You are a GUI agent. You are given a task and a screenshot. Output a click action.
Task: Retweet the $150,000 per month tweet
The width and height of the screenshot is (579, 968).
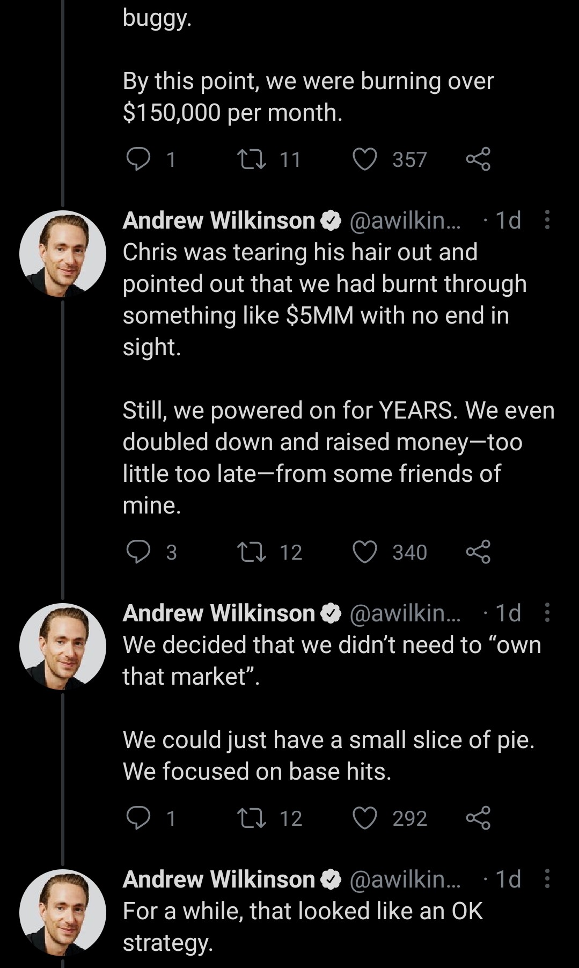(x=252, y=159)
